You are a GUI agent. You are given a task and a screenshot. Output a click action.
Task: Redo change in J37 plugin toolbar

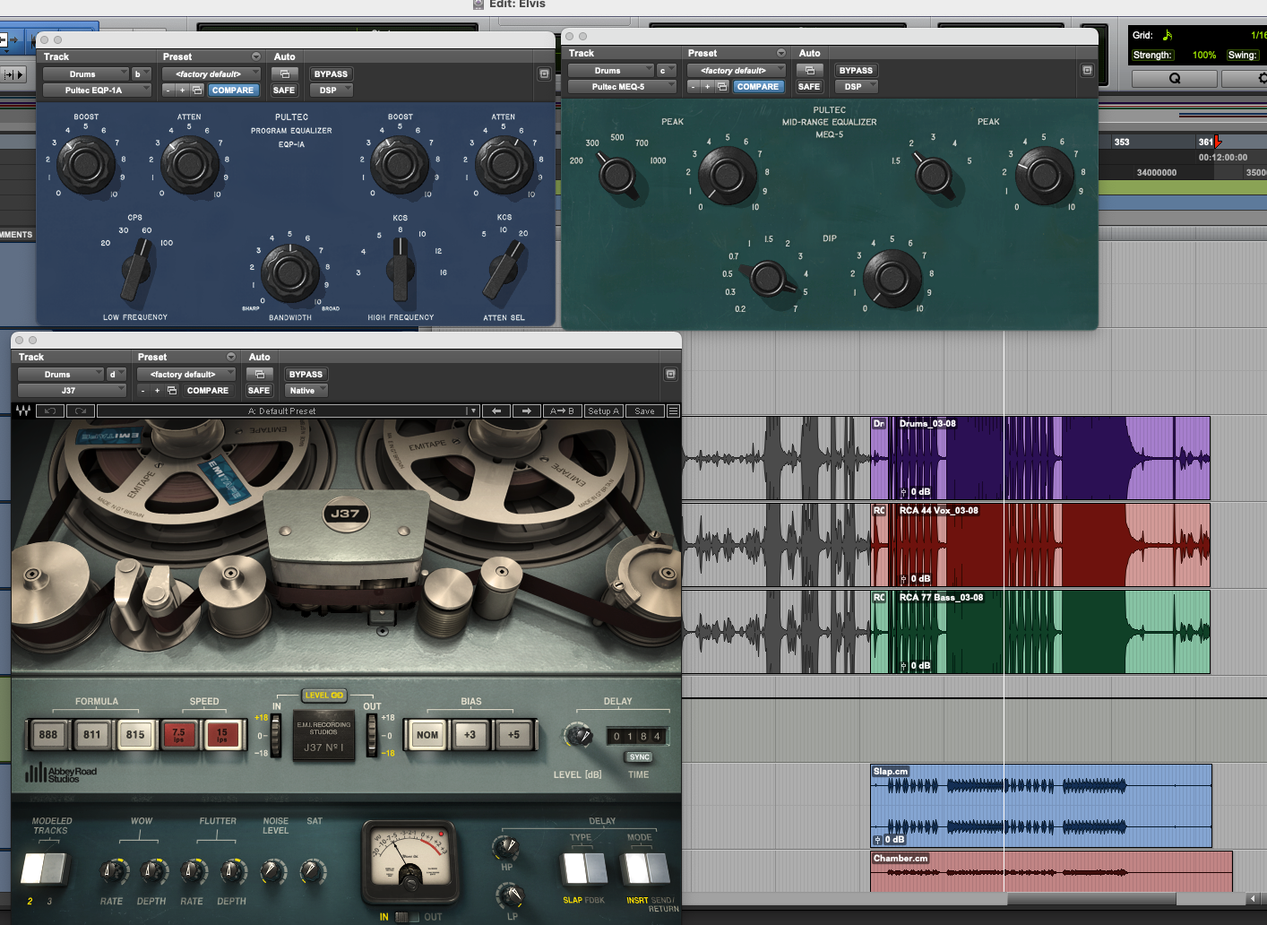(81, 411)
